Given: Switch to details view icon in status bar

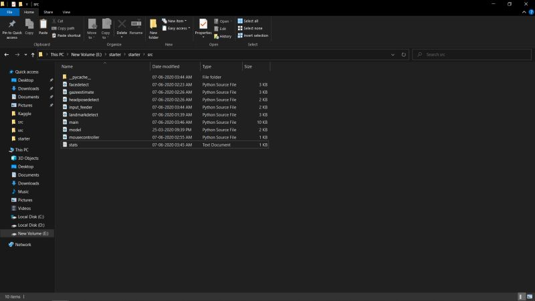Looking at the screenshot, I should pos(521,296).
